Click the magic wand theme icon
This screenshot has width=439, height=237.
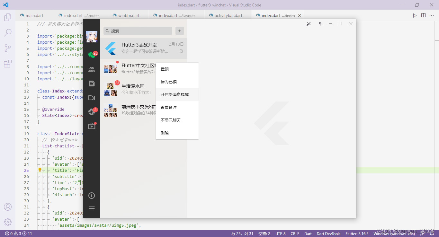pos(309,24)
